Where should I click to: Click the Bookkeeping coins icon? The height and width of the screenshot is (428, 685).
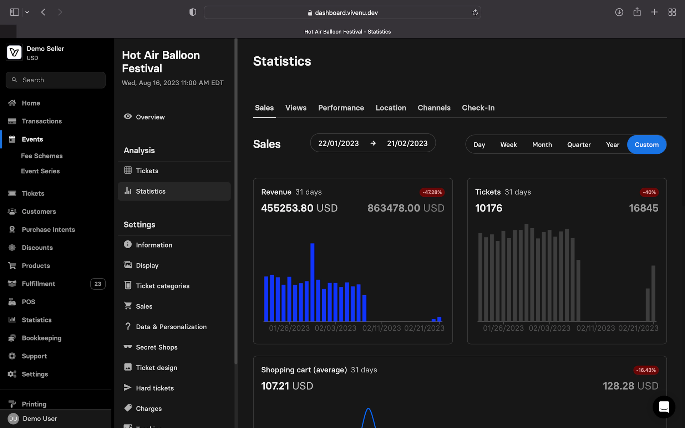click(12, 338)
